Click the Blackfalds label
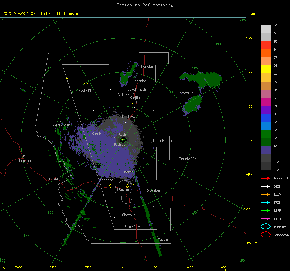290x271 pixels. point(137,89)
